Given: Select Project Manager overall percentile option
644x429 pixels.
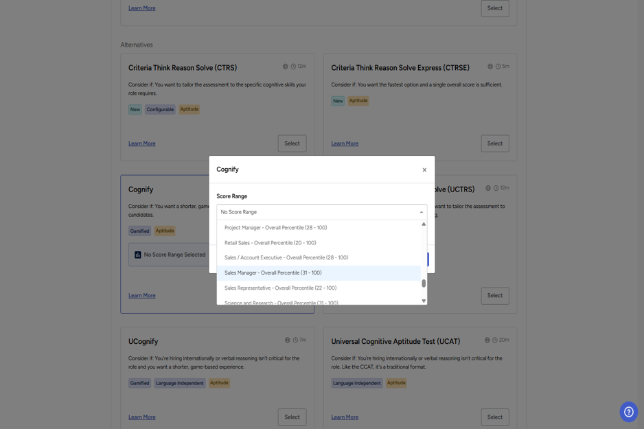Looking at the screenshot, I should [319, 227].
